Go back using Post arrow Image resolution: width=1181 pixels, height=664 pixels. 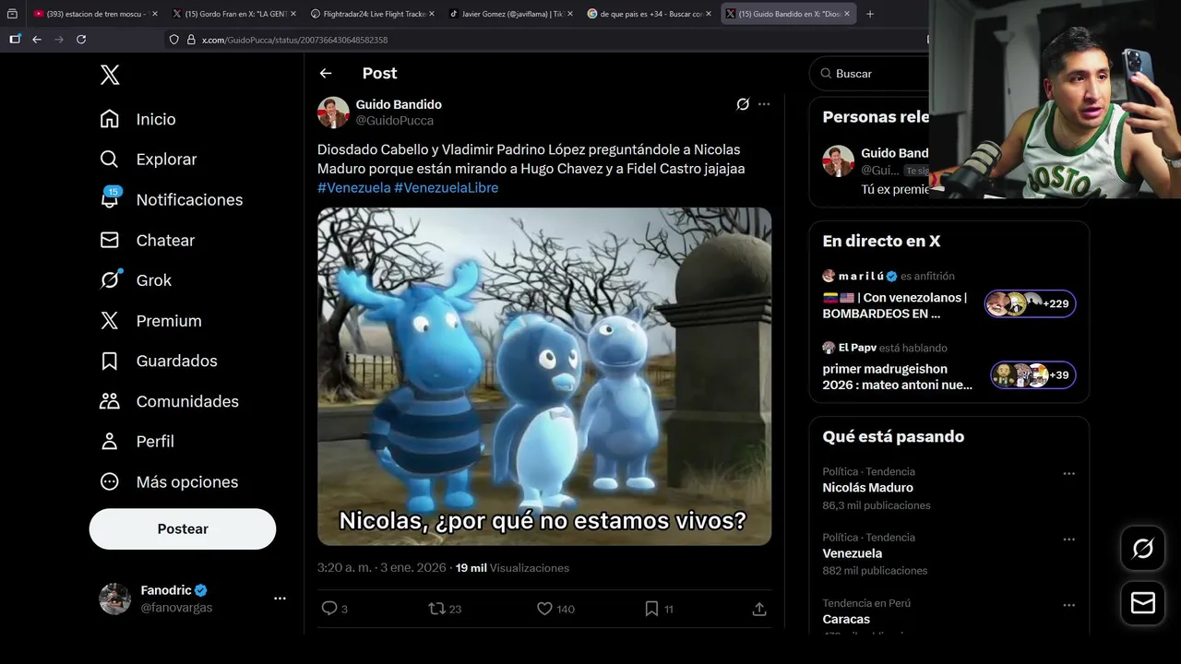[326, 73]
